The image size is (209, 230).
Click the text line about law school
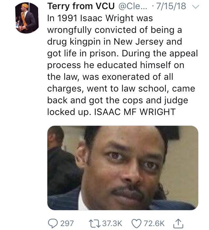[121, 89]
